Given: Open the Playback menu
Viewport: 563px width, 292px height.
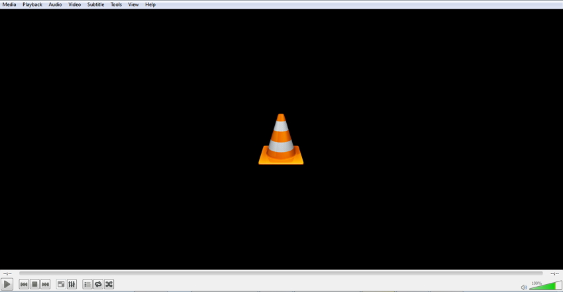Looking at the screenshot, I should [x=32, y=5].
